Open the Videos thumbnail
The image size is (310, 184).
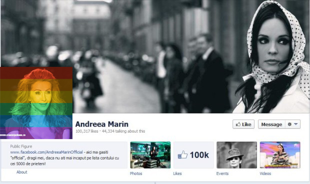pos(280,155)
